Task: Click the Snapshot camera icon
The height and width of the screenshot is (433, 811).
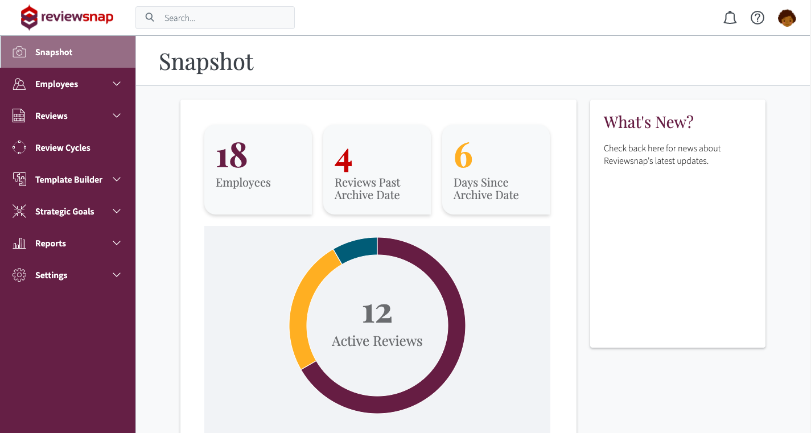Action: (x=19, y=52)
